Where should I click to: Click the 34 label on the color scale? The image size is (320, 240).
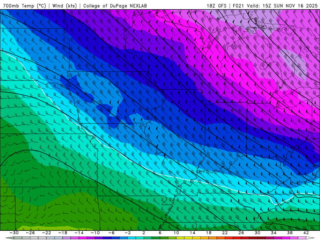(x=274, y=233)
